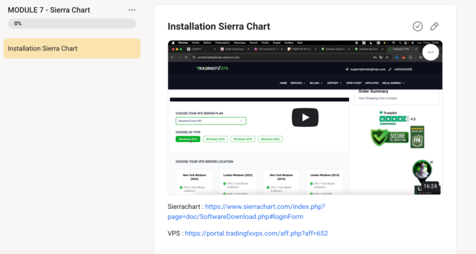This screenshot has width=476, height=254.
Task: Play the Installation Sierra Chart video
Action: pos(305,117)
